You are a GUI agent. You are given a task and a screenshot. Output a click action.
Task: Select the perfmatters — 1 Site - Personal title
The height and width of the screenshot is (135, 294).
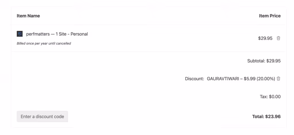click(57, 34)
